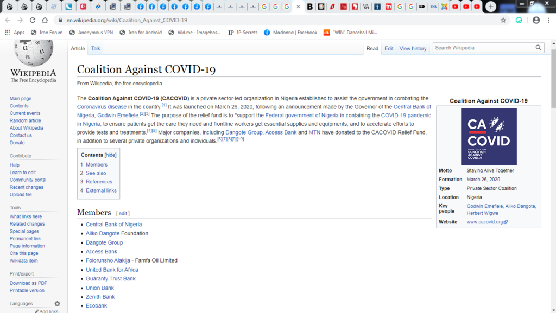Image resolution: width=556 pixels, height=313 pixels.
Task: Switch to the VOA tab
Action: (433, 7)
